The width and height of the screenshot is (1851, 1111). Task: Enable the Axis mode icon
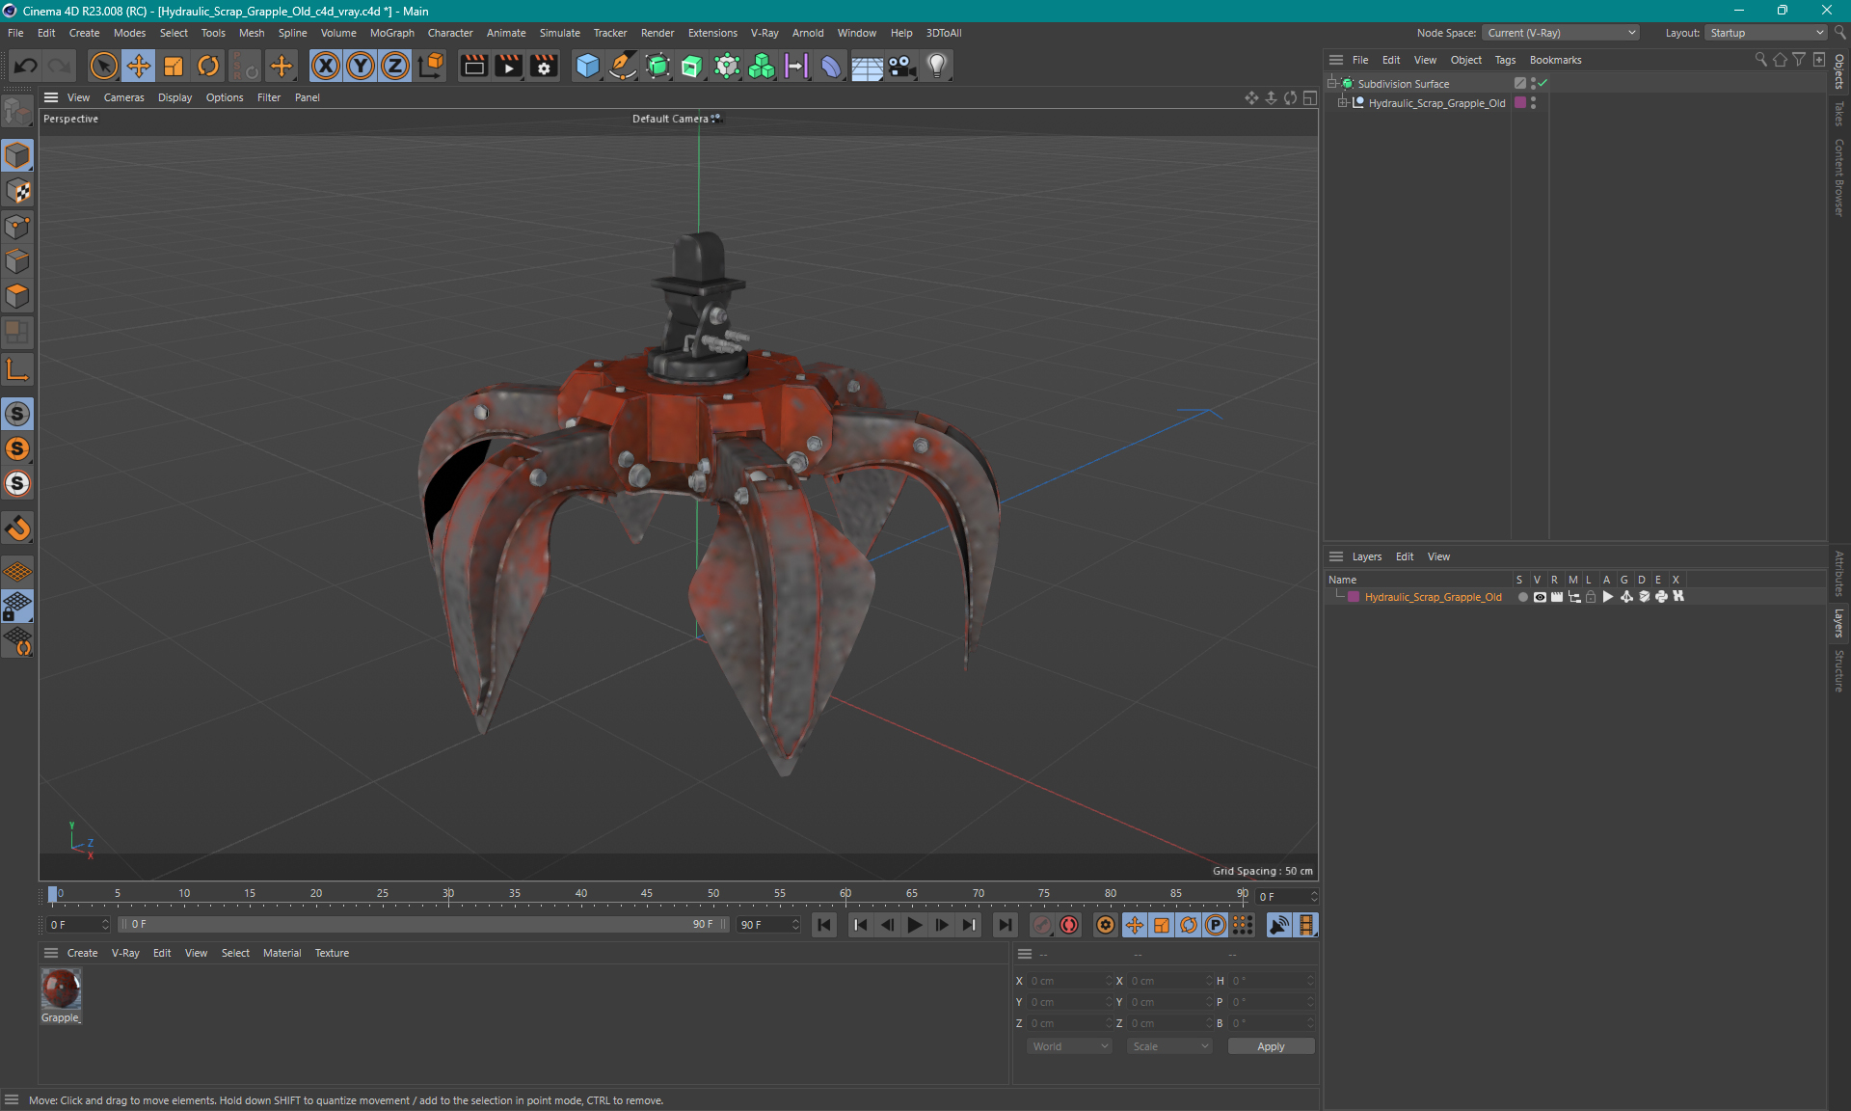tap(17, 369)
